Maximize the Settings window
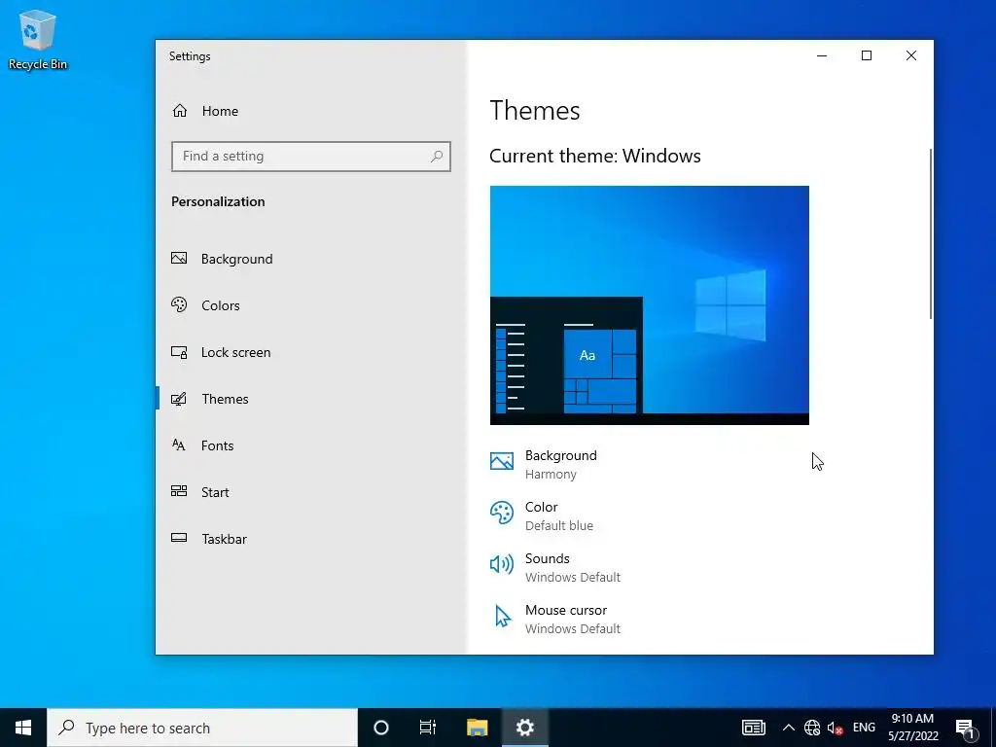This screenshot has width=996, height=747. coord(867,55)
